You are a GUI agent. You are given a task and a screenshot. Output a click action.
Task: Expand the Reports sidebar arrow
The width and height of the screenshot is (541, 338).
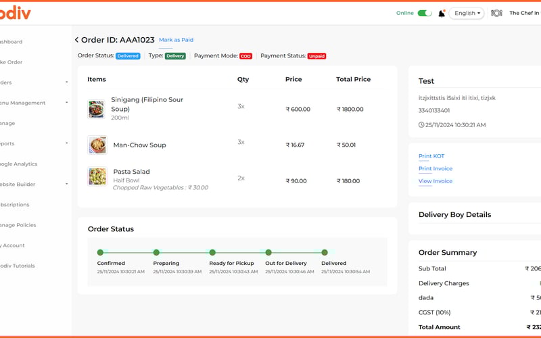[66, 143]
